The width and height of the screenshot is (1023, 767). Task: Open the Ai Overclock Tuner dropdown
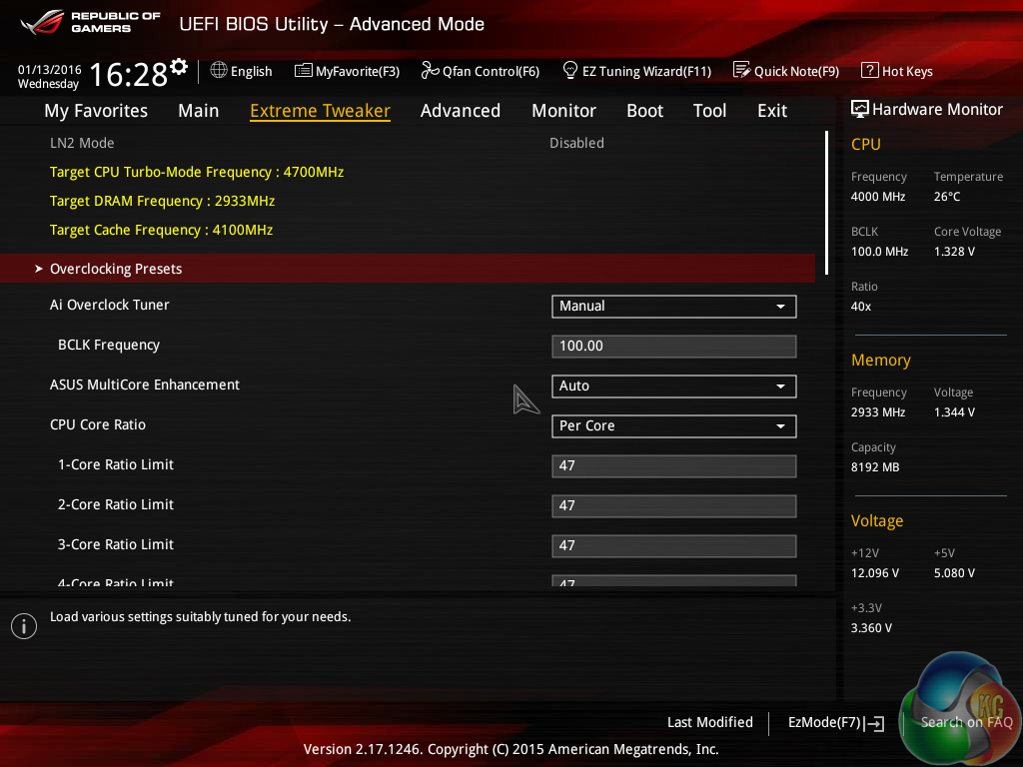(x=674, y=307)
